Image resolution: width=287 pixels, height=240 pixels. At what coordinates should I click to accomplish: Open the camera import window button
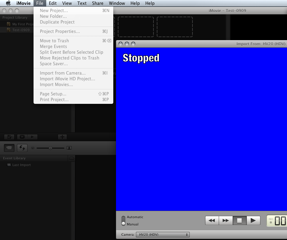point(9,148)
